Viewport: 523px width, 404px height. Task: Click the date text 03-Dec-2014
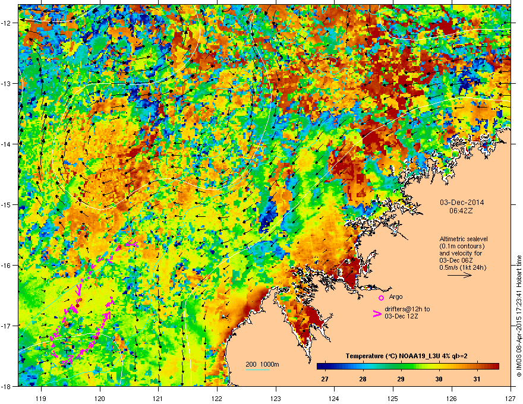462,203
